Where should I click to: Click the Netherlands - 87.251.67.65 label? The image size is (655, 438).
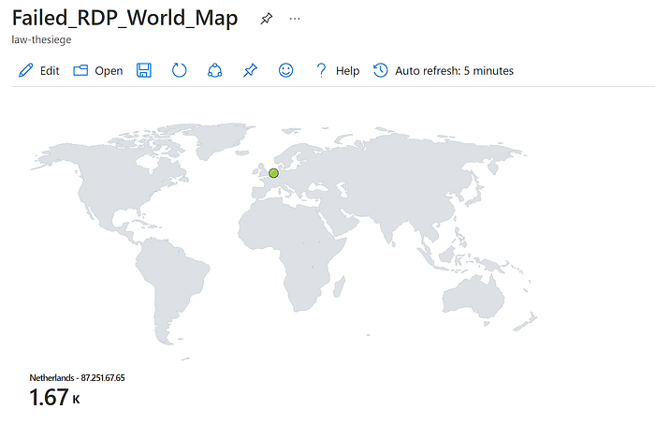click(x=78, y=378)
